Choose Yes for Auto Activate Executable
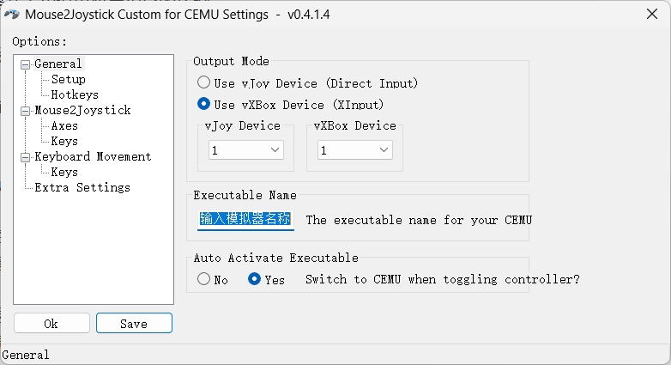The image size is (671, 365). (254, 279)
